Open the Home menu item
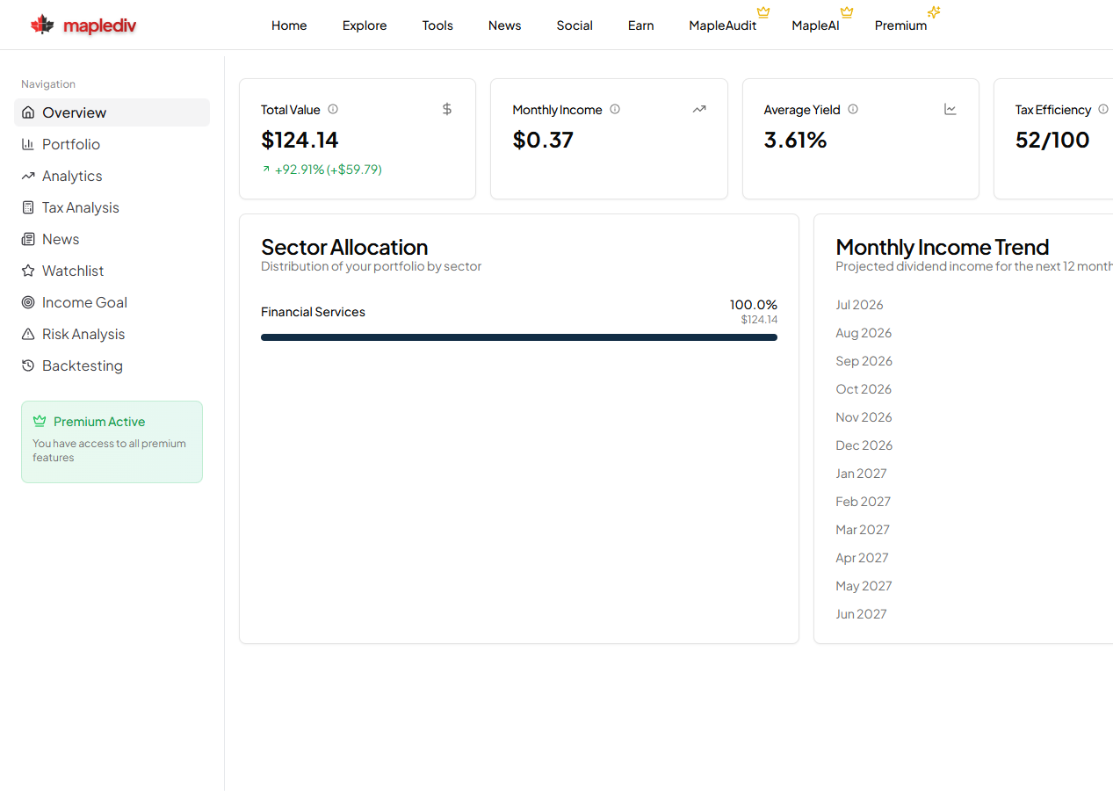Viewport: 1113px width, 796px height. point(289,25)
